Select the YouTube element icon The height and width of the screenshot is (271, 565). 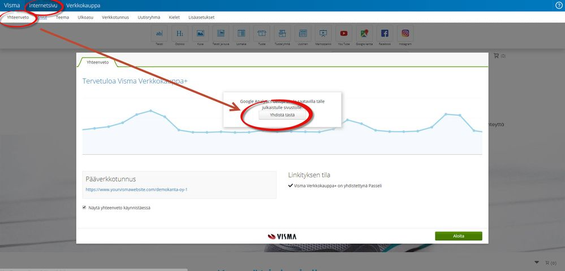344,33
